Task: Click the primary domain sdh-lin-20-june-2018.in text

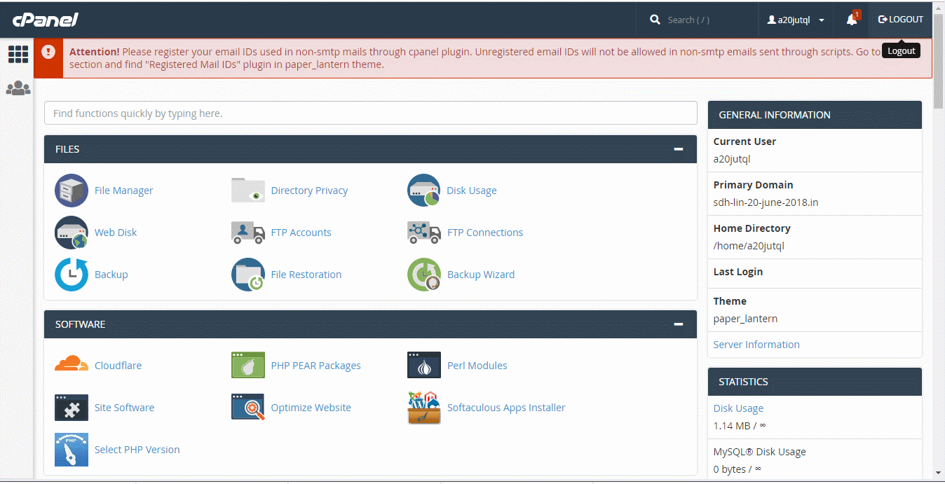Action: (x=766, y=202)
